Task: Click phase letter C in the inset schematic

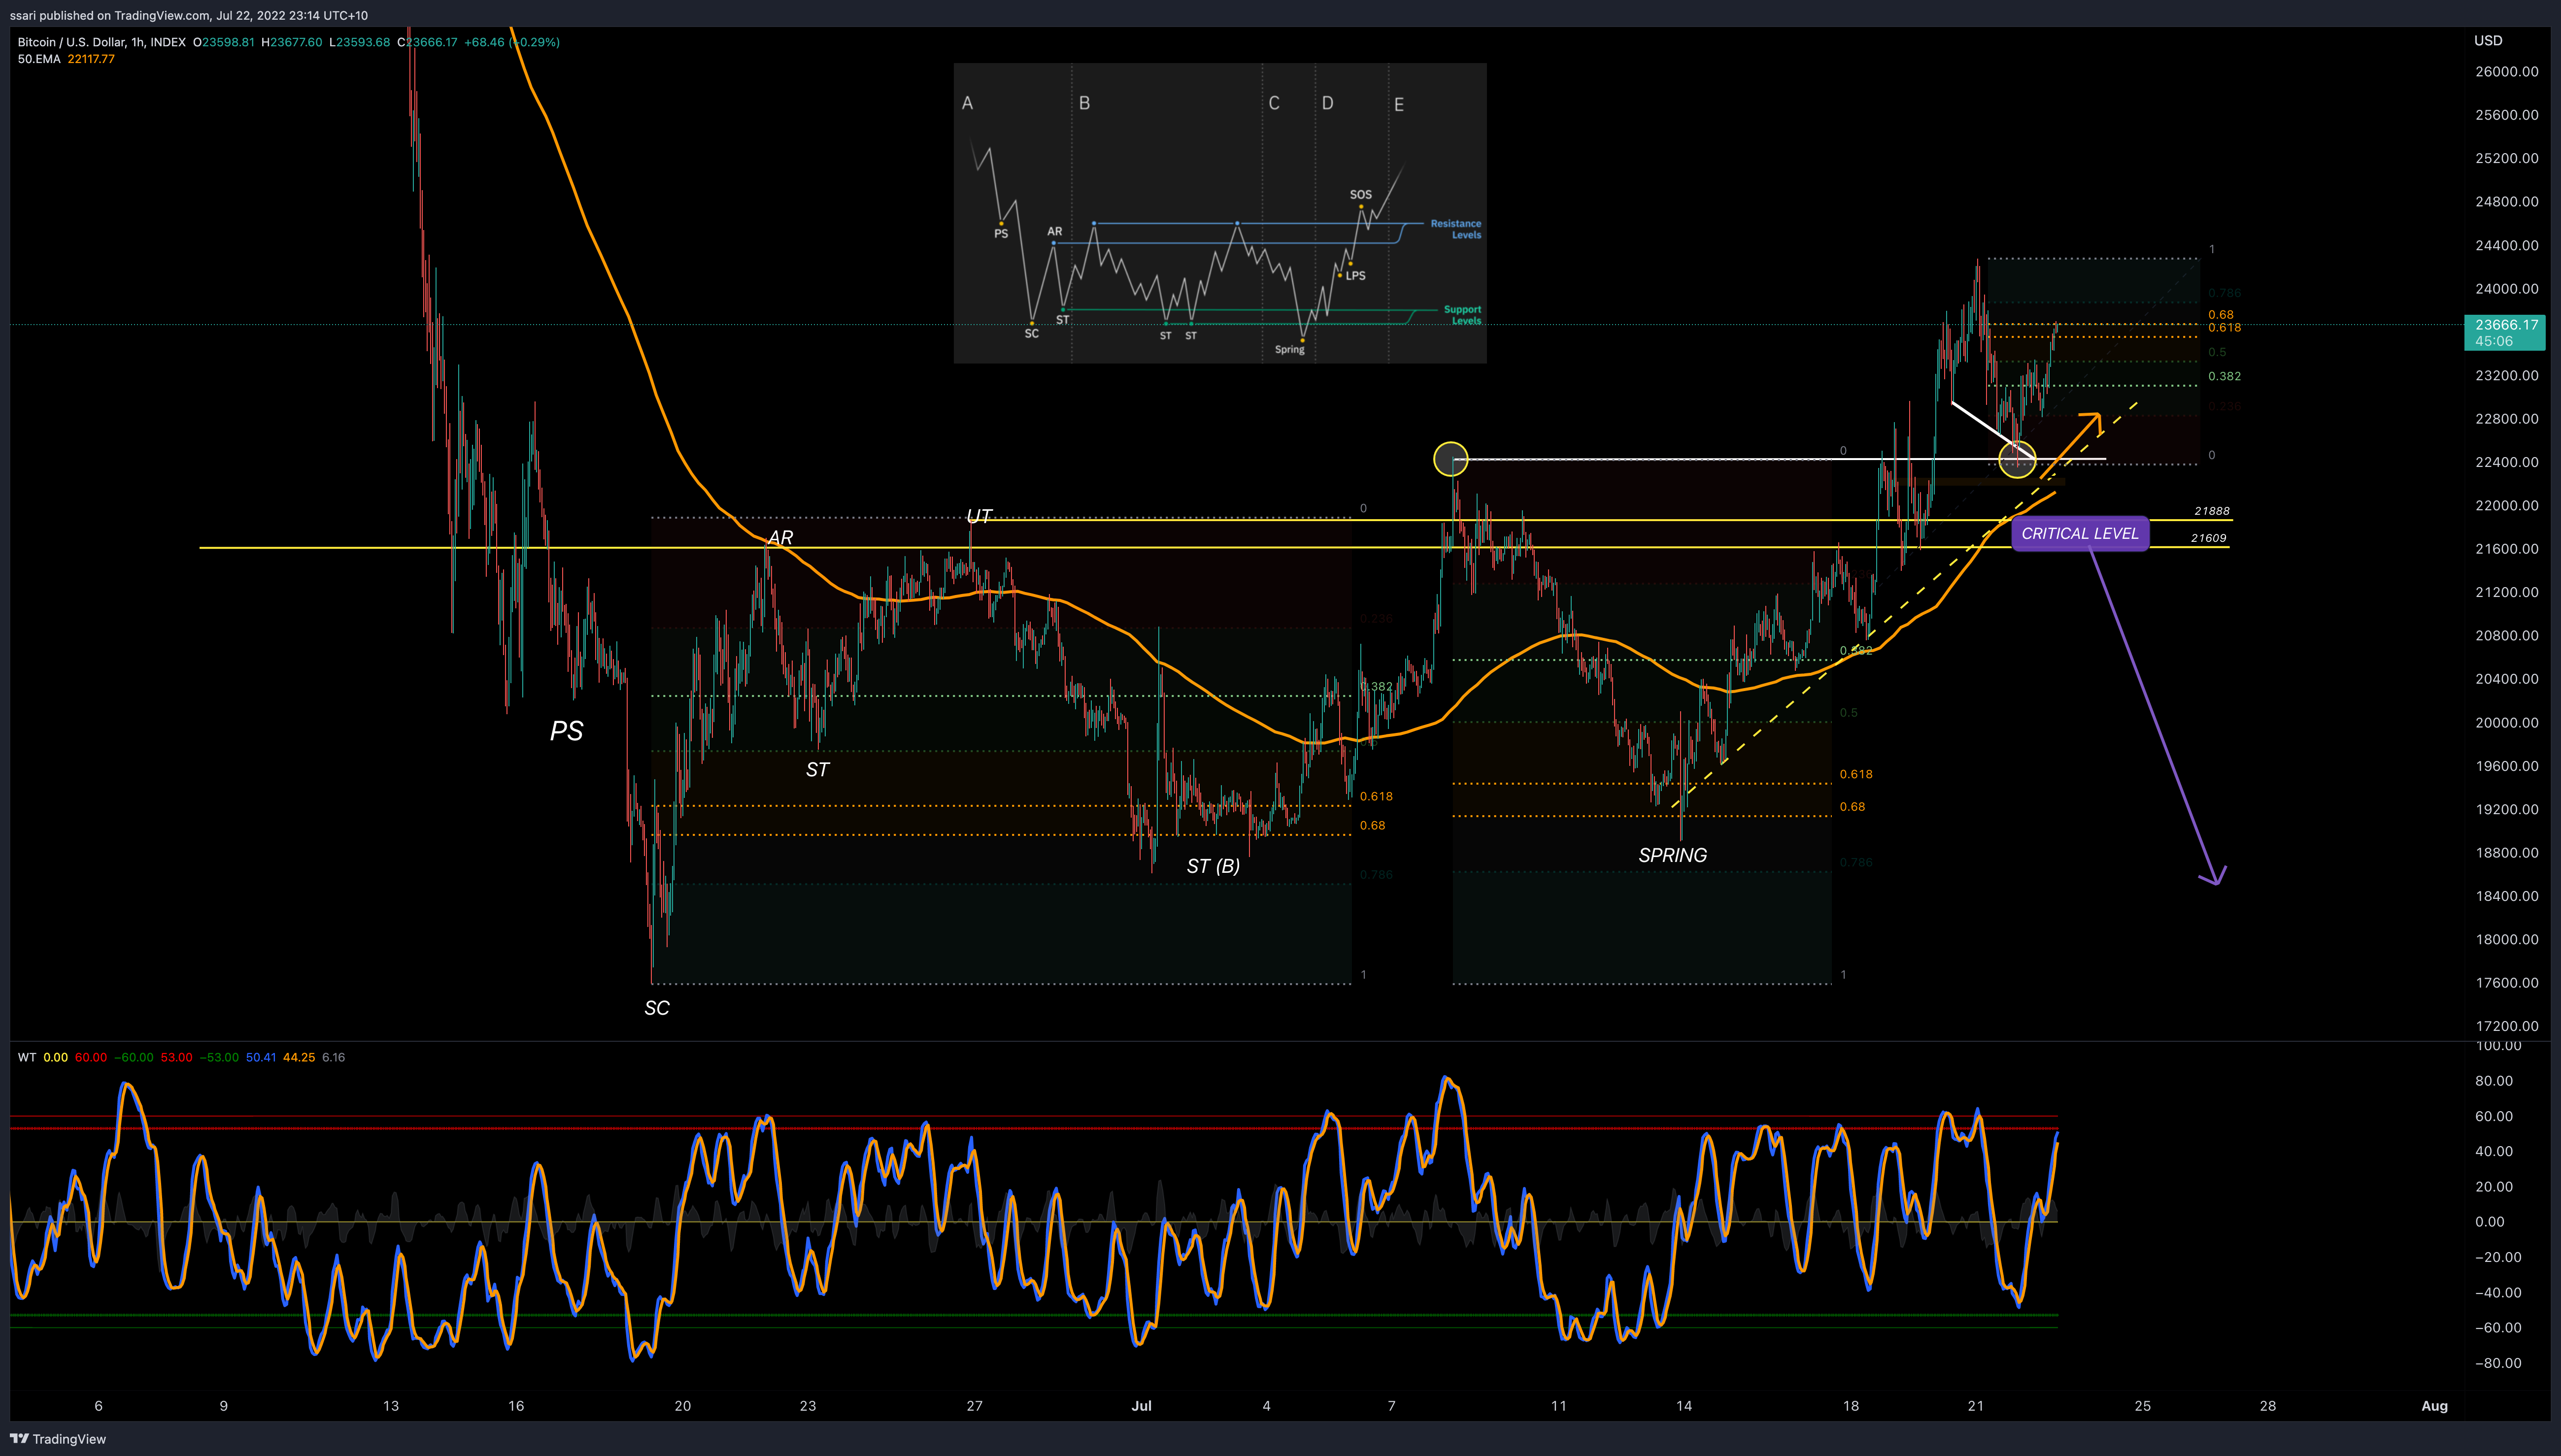Action: [x=1274, y=103]
